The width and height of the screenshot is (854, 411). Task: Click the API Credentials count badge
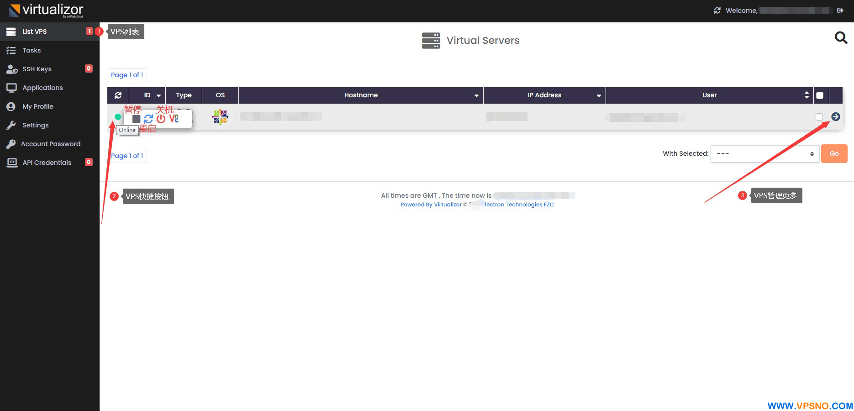click(x=89, y=162)
